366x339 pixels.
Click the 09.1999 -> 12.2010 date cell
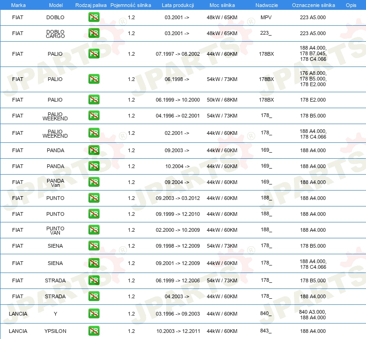pyautogui.click(x=178, y=214)
